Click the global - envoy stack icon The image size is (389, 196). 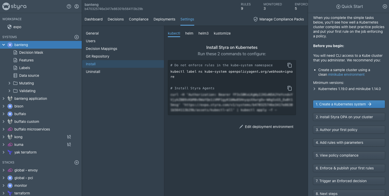[10, 170]
